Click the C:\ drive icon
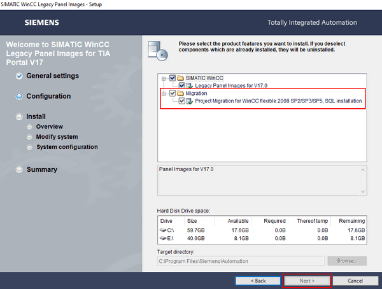 163,230
